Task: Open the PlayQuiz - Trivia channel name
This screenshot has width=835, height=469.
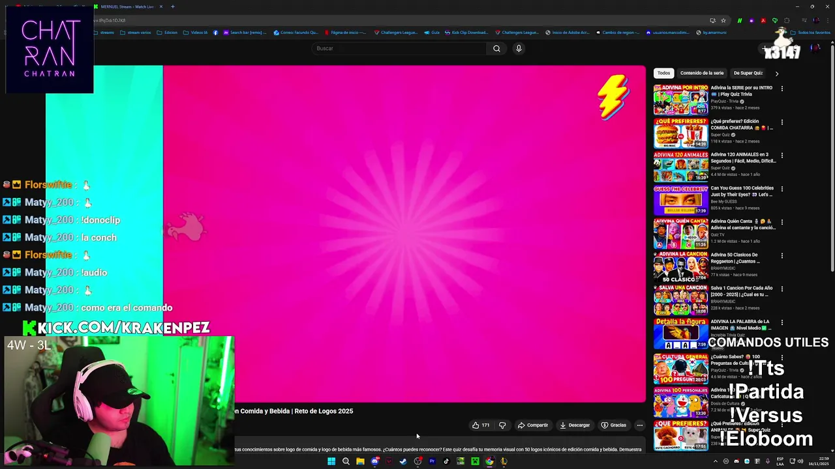Action: [x=724, y=101]
